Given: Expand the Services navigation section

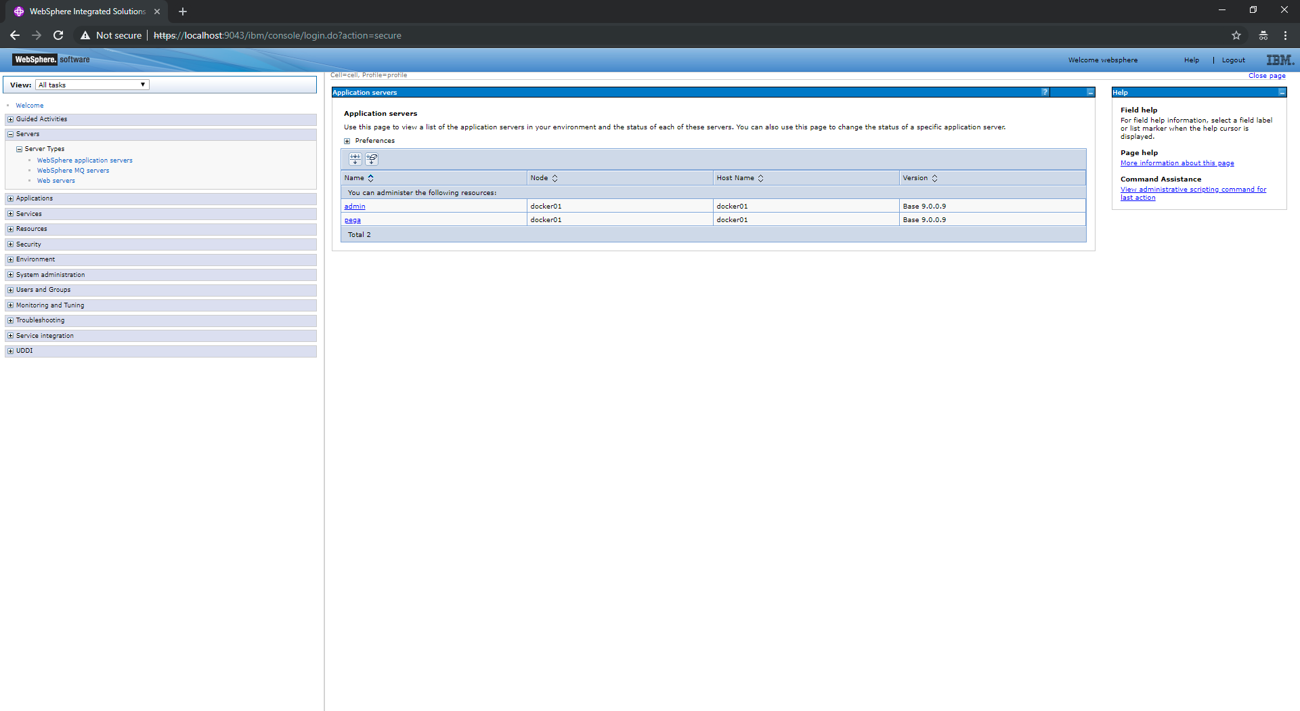Looking at the screenshot, I should [10, 214].
